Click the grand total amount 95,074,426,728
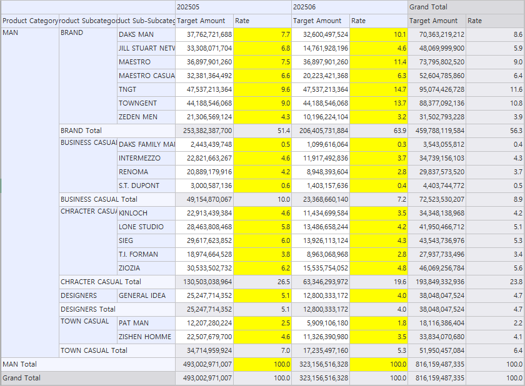 (437, 89)
